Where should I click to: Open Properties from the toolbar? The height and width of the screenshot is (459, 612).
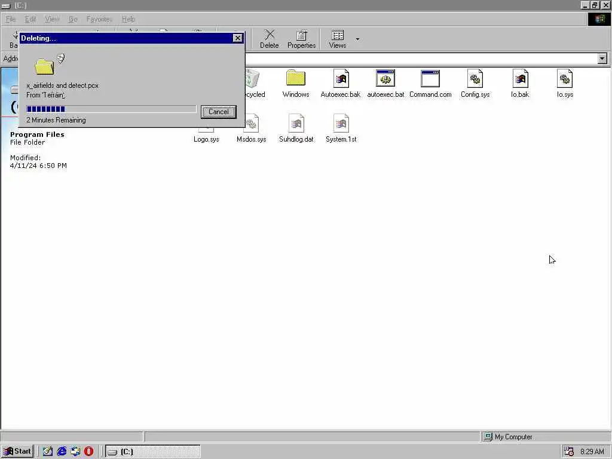coord(301,39)
